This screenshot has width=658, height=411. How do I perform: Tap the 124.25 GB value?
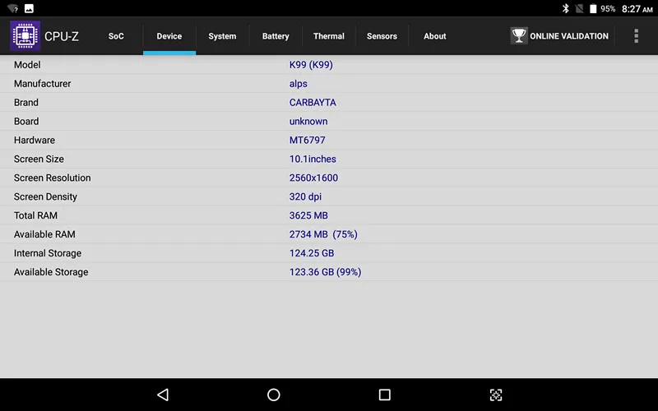click(312, 253)
